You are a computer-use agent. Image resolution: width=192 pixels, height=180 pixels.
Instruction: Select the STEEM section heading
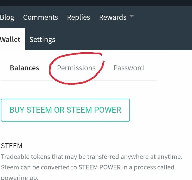(x=12, y=146)
